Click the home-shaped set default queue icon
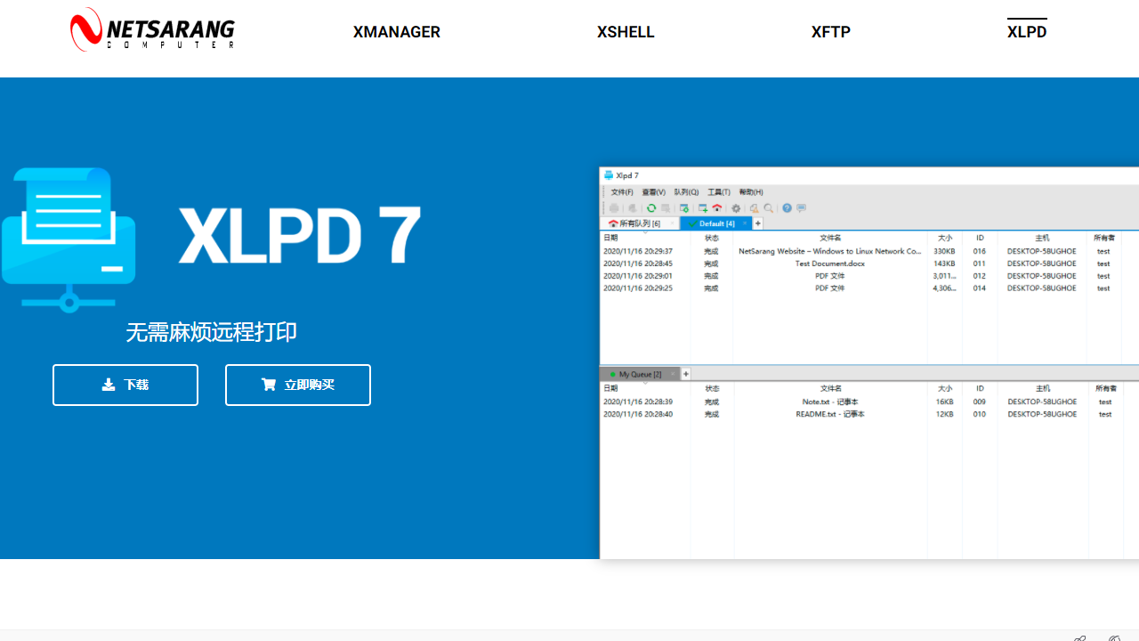 pyautogui.click(x=717, y=208)
